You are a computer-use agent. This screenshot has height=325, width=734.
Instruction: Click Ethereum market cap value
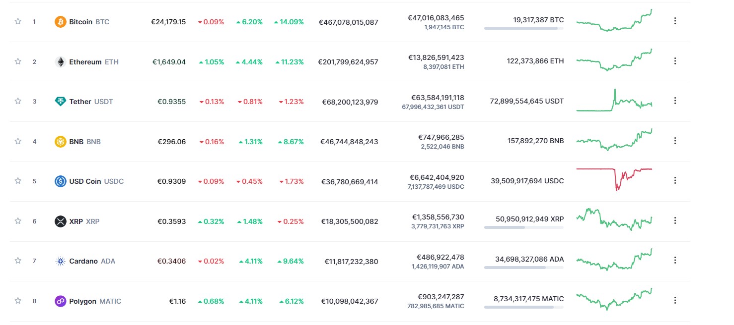(x=348, y=62)
